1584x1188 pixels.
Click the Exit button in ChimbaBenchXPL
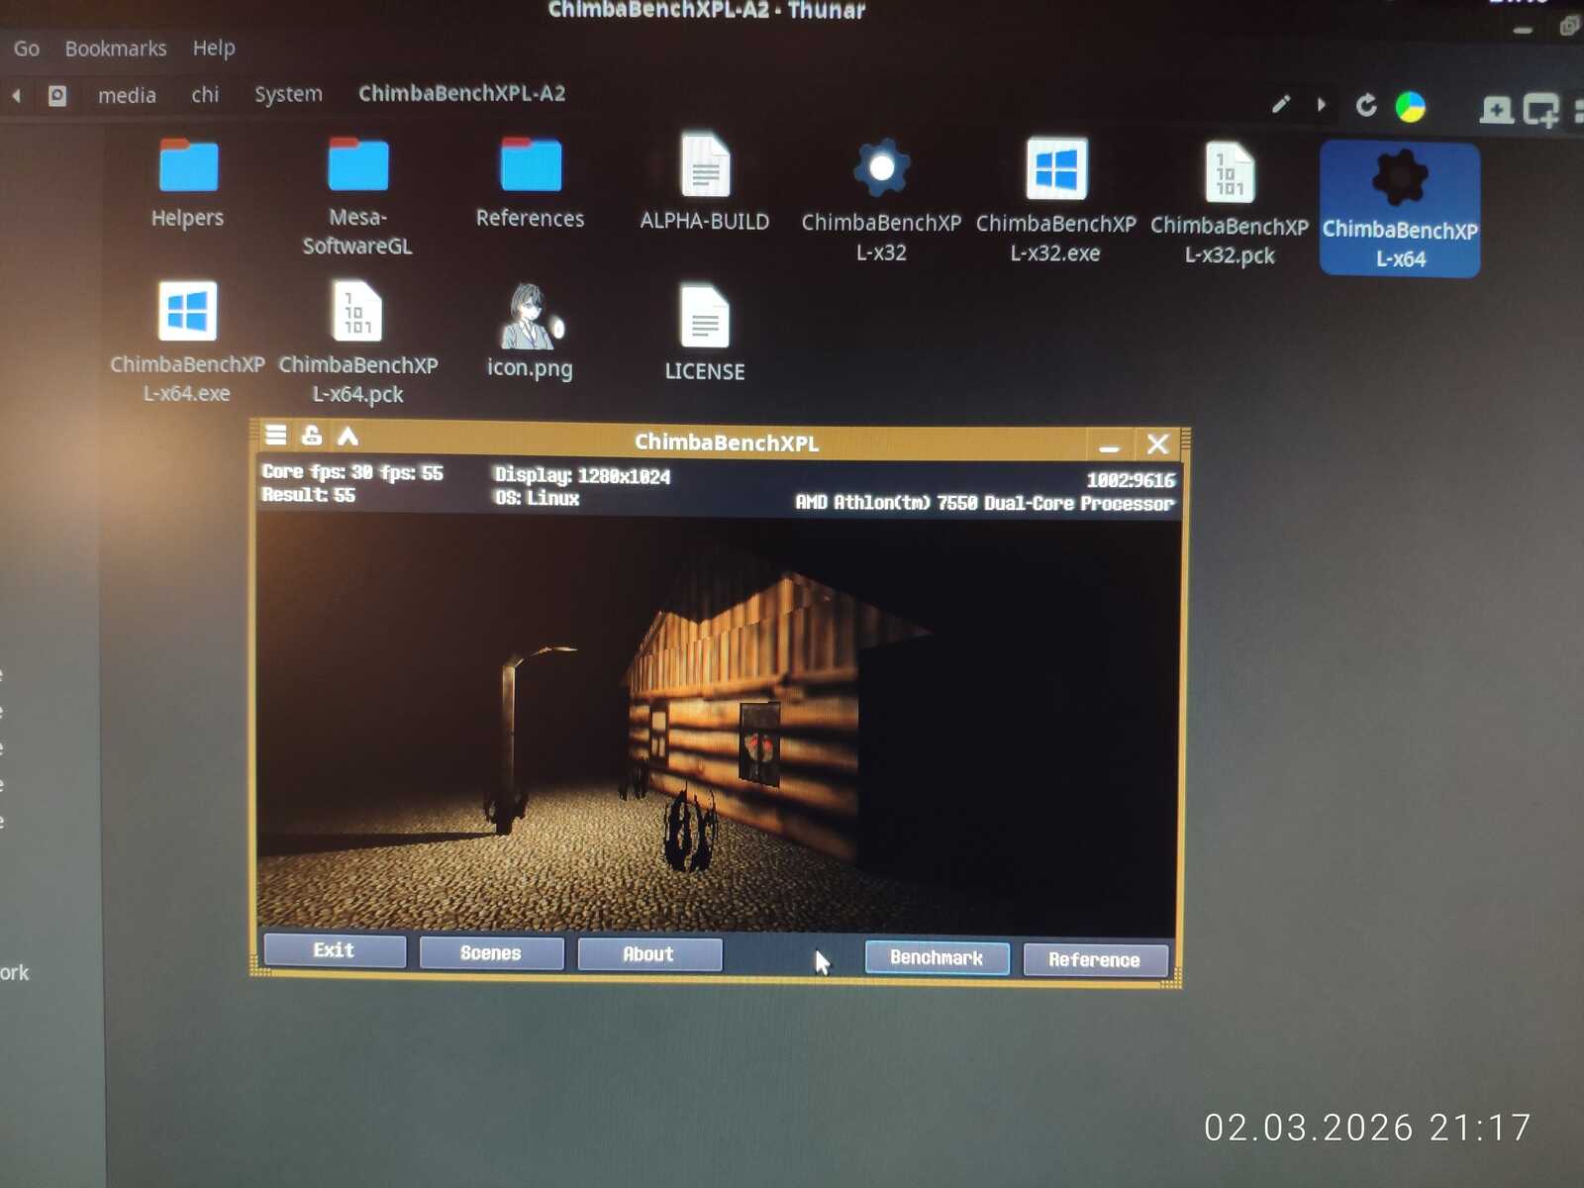tap(335, 950)
